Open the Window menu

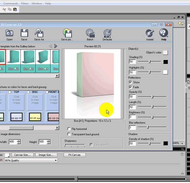click(37, 3)
